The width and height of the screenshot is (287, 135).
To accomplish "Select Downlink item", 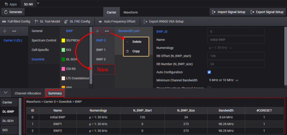I will pyautogui.click(x=38, y=59).
